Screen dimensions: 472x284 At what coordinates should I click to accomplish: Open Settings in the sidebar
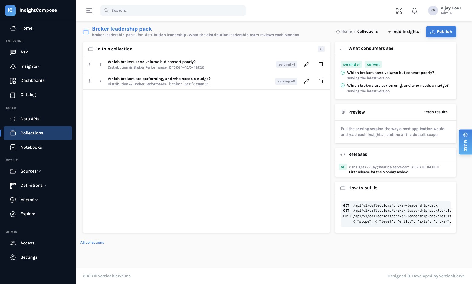(38, 257)
